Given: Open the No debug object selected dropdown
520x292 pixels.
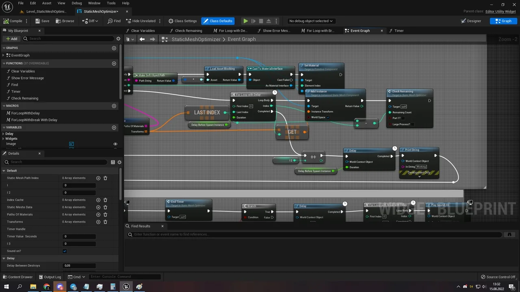Looking at the screenshot, I should (312, 21).
